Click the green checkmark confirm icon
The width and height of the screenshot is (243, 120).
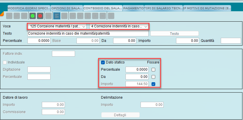[33, 16]
